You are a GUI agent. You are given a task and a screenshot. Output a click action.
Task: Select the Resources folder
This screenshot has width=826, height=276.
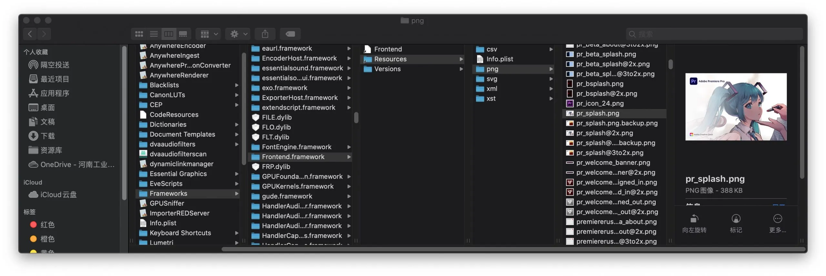(412, 59)
